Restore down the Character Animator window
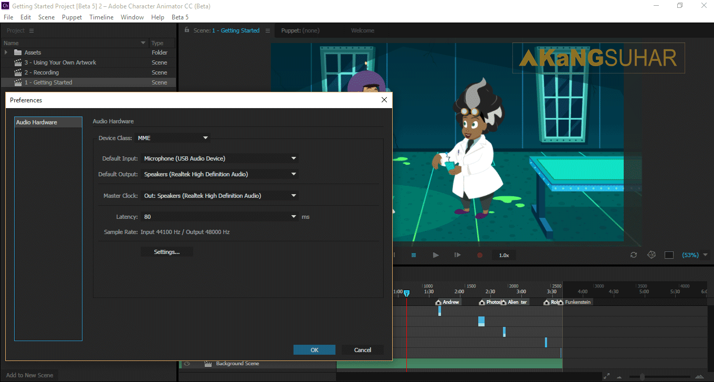The image size is (714, 382). [680, 5]
